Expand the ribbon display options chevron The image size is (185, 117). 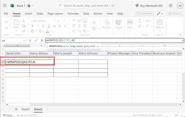(181, 35)
